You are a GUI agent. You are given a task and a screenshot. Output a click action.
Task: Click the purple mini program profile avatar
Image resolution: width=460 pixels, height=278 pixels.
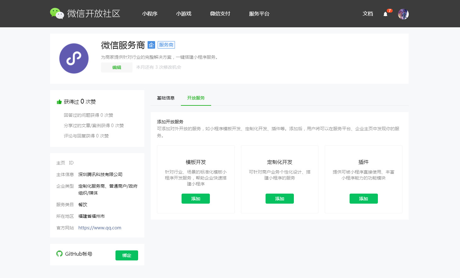tap(74, 58)
